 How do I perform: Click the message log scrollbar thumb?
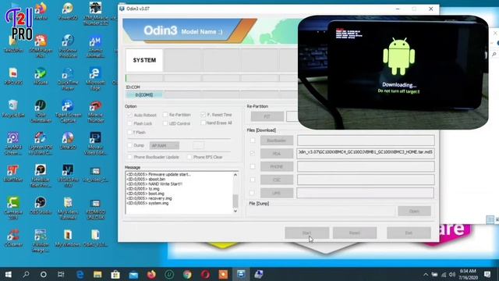pos(235,201)
